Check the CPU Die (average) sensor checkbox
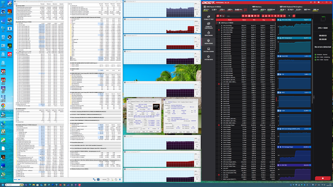 219,28
